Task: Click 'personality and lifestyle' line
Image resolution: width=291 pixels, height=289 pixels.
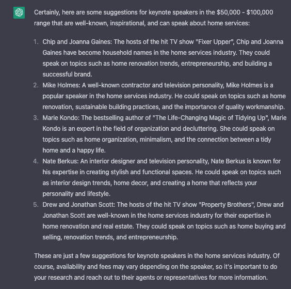Action: pos(76,194)
